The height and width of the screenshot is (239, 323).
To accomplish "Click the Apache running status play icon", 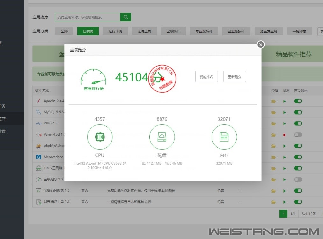I will [x=284, y=101].
